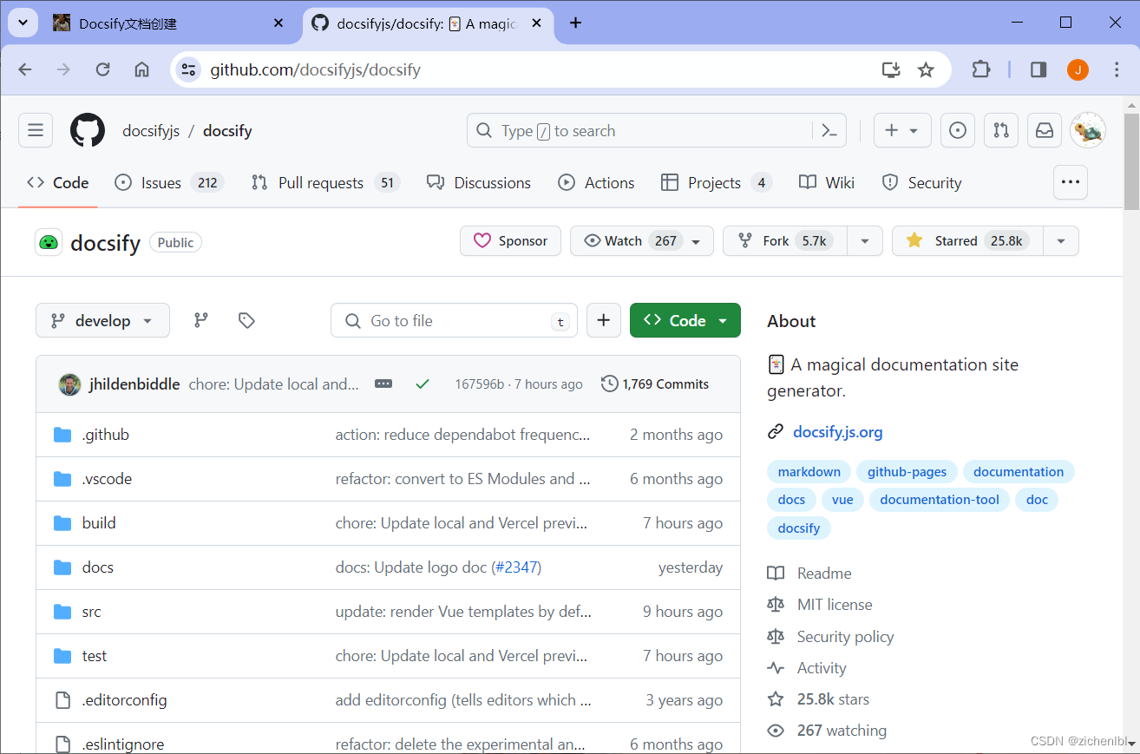Open the user avatar profile menu
This screenshot has height=754, width=1140.
[1088, 130]
